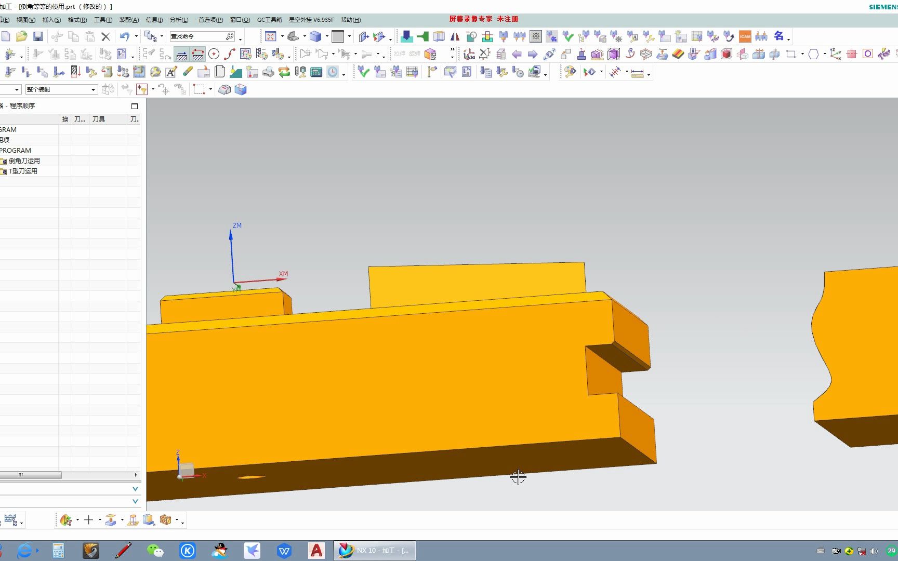Click the 旋转 revolve button
Screen dimensions: 898x561
pyautogui.click(x=414, y=54)
